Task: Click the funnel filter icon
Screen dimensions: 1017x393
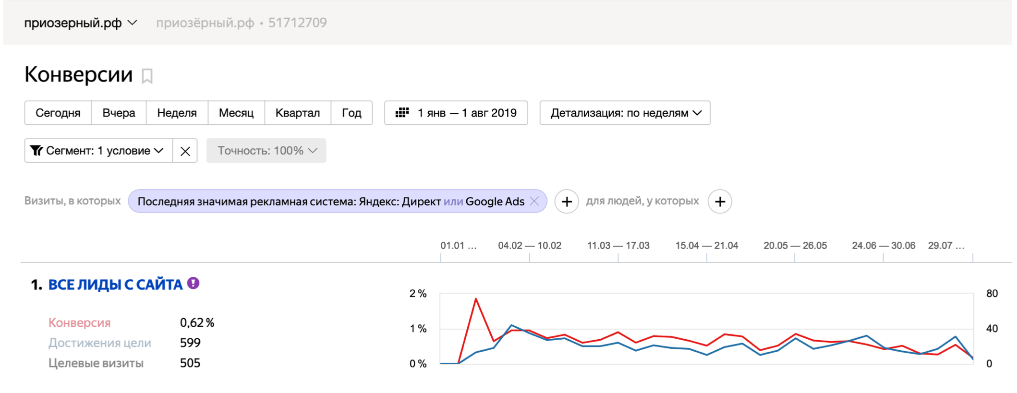Action: pyautogui.click(x=36, y=151)
